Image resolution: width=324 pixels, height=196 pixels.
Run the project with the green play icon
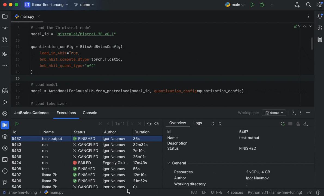pyautogui.click(x=252, y=5)
